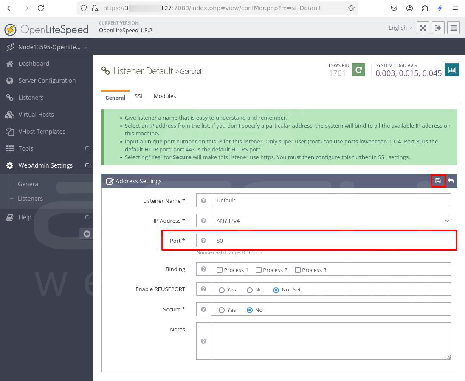
Task: Switch to the SSL tab
Action: pos(139,96)
